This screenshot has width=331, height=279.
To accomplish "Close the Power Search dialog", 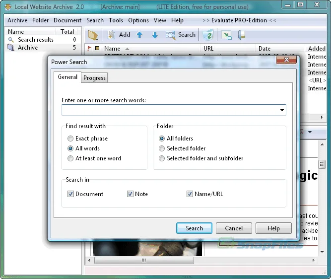I will [286, 60].
